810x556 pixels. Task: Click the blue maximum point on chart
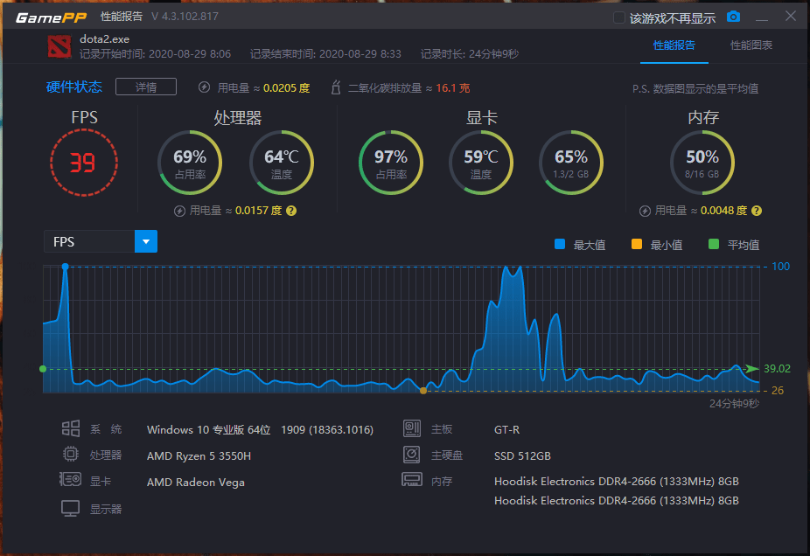[x=65, y=267]
